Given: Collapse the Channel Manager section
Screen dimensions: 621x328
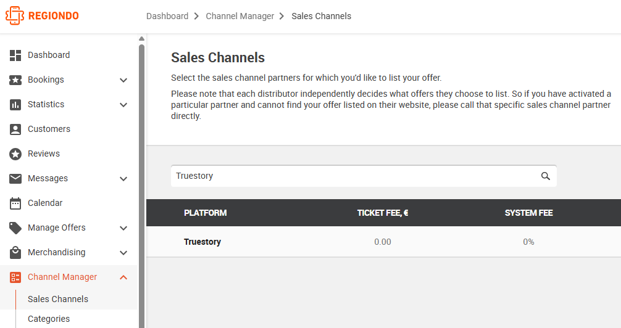Looking at the screenshot, I should coord(123,277).
